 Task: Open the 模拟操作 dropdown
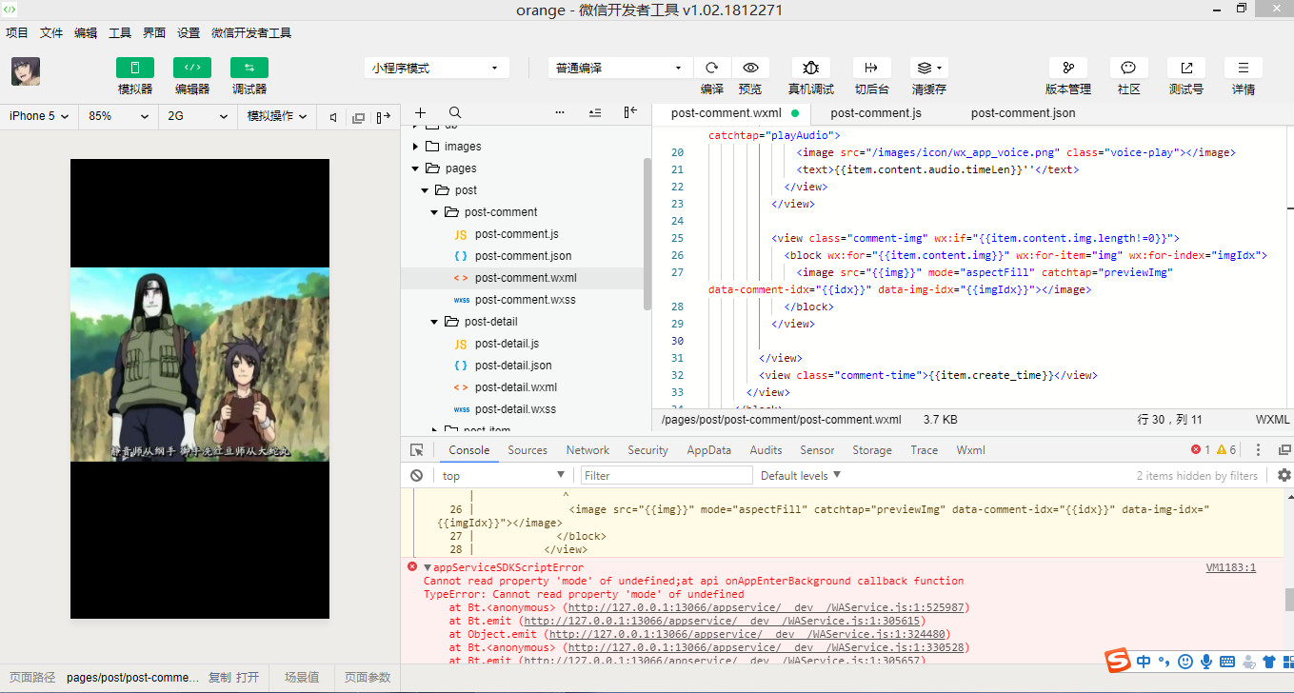(277, 116)
